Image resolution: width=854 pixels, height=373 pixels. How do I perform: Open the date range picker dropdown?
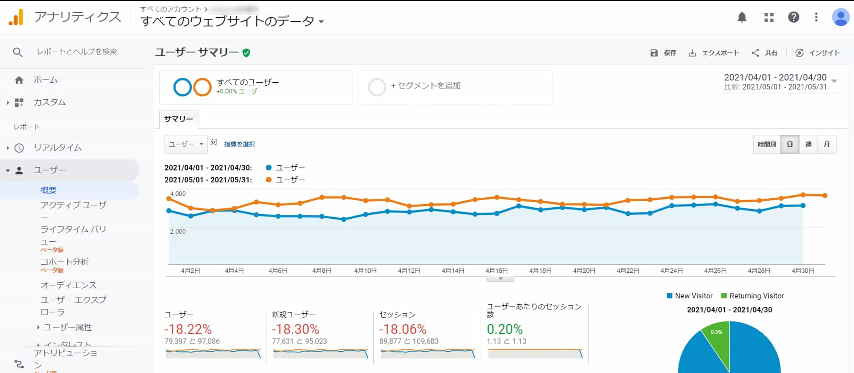click(780, 82)
